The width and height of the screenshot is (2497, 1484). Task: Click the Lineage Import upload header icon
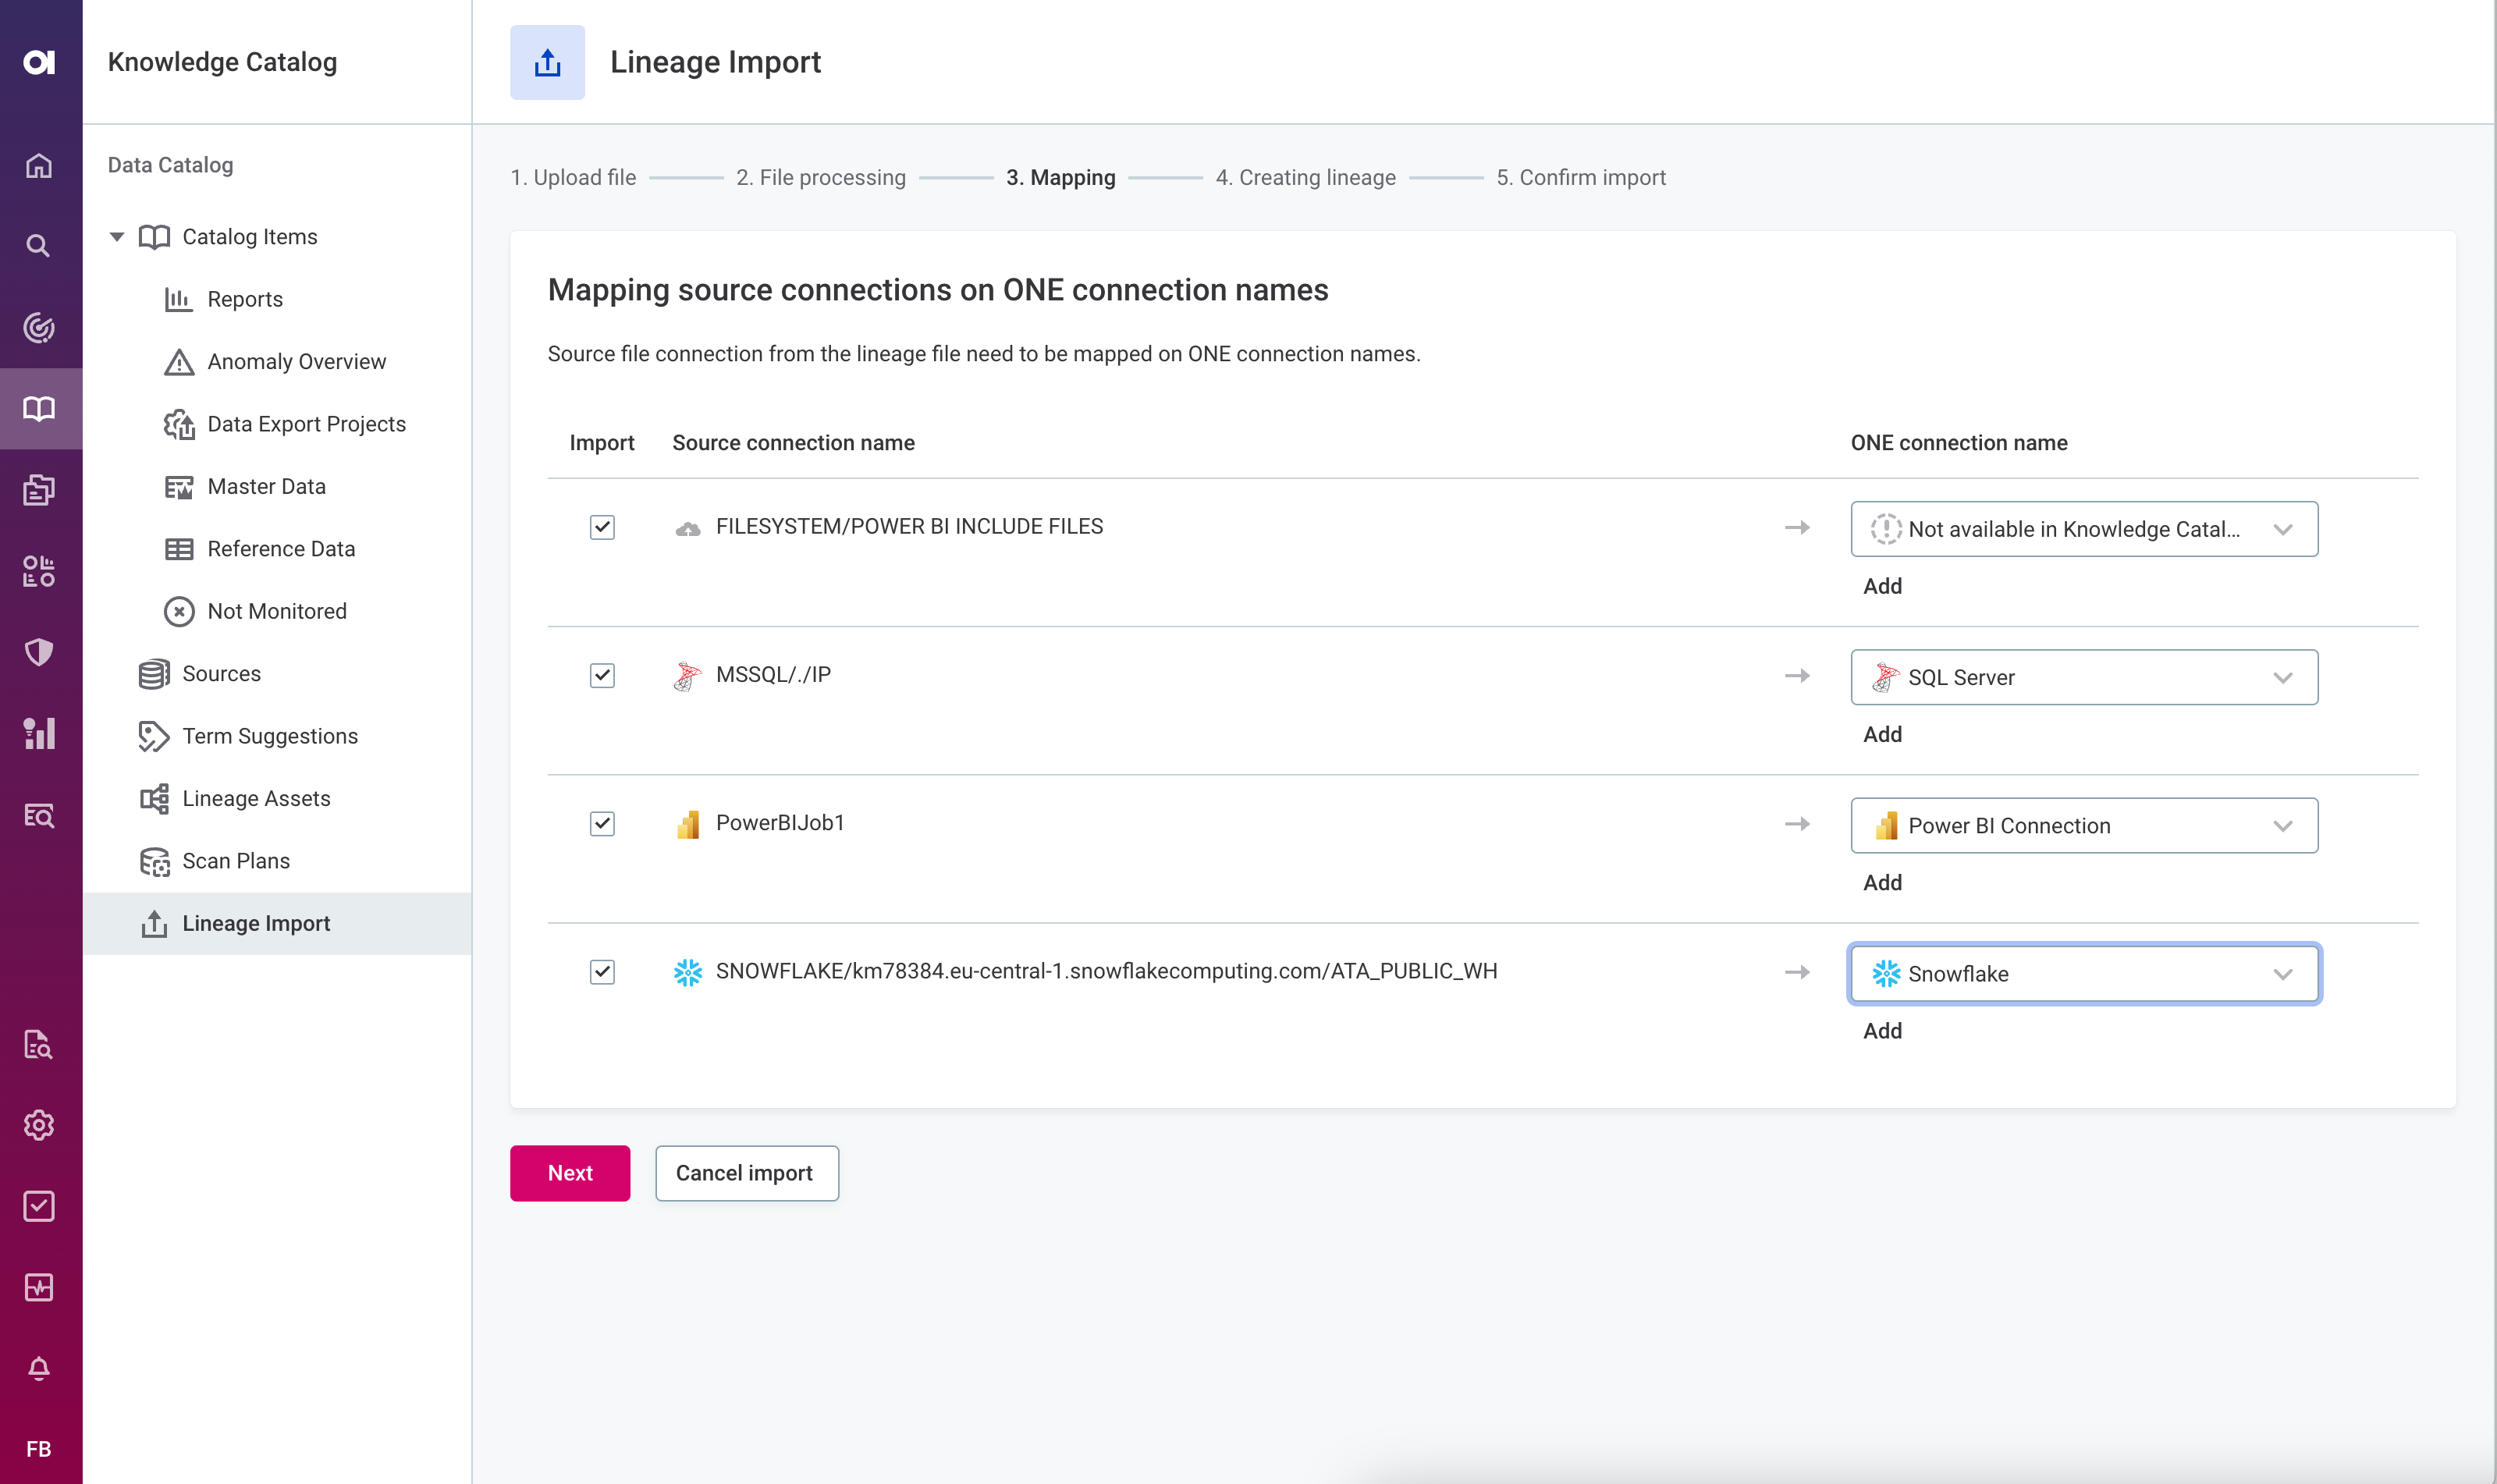pyautogui.click(x=547, y=62)
